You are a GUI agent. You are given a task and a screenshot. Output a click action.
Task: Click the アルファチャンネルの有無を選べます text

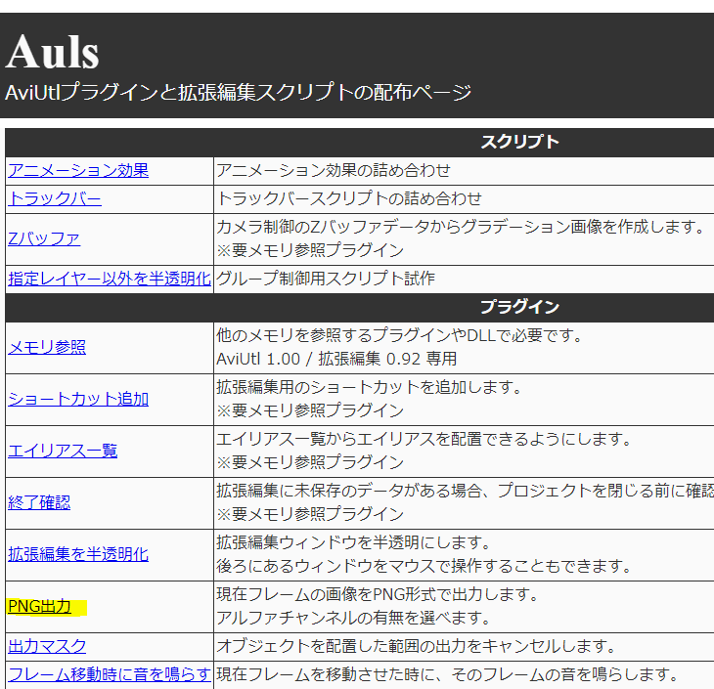[x=353, y=619]
